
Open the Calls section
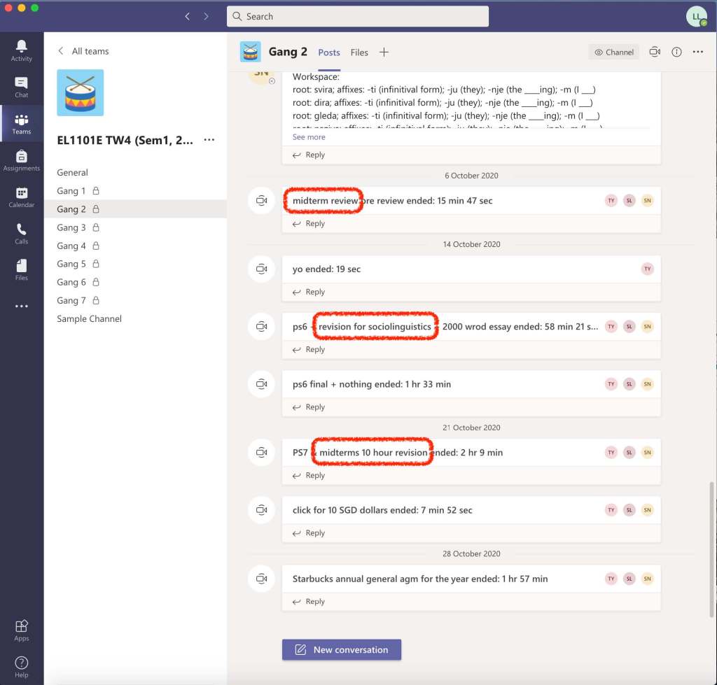pyautogui.click(x=21, y=233)
